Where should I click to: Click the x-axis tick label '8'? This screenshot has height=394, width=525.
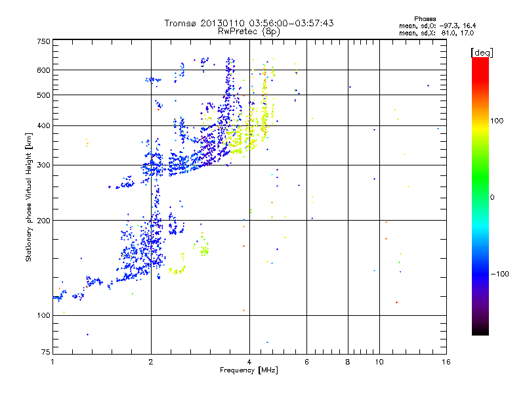pyautogui.click(x=348, y=362)
